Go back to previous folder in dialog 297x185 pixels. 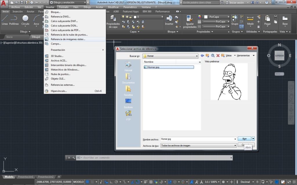click(x=202, y=55)
